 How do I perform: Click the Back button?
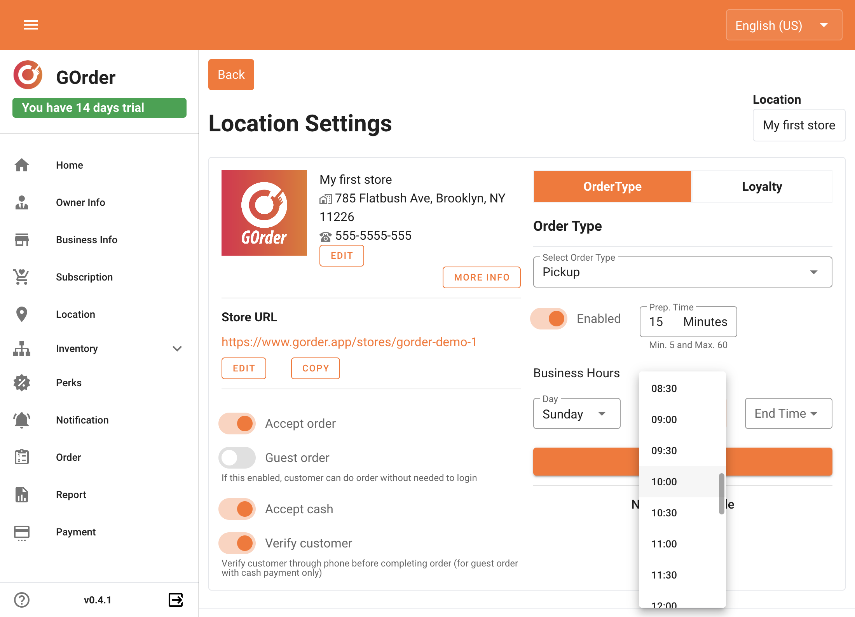[231, 75]
